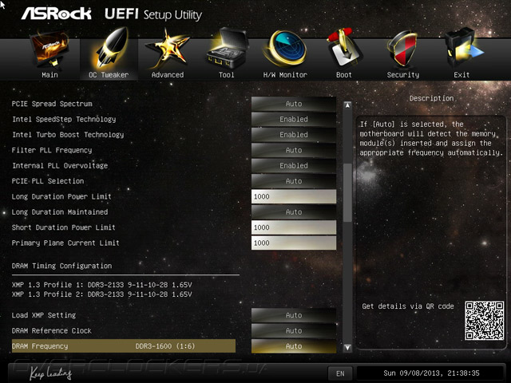Image resolution: width=511 pixels, height=383 pixels.
Task: Click Long Duration Power Limit input field
Action: tap(294, 196)
